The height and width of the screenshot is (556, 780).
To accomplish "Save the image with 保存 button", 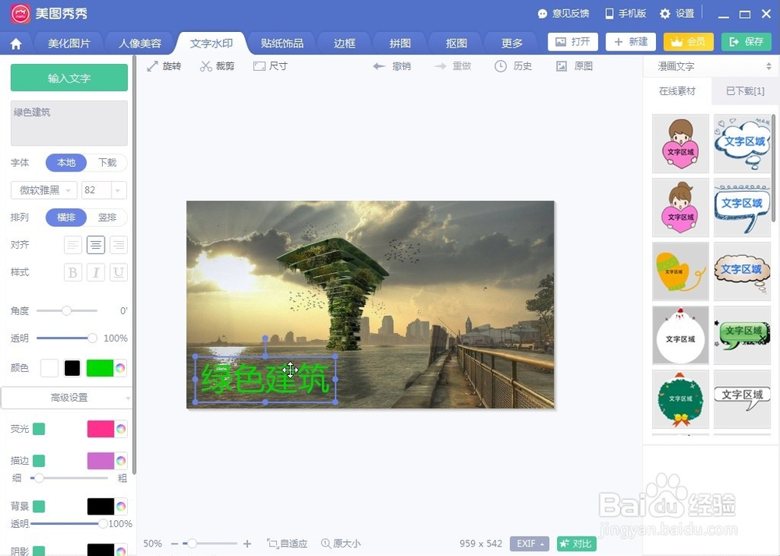I will [x=746, y=41].
